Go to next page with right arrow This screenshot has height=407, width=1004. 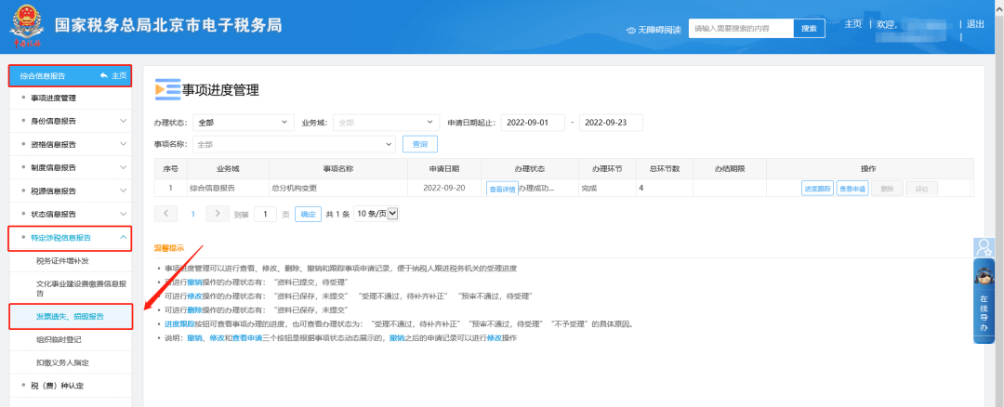218,214
